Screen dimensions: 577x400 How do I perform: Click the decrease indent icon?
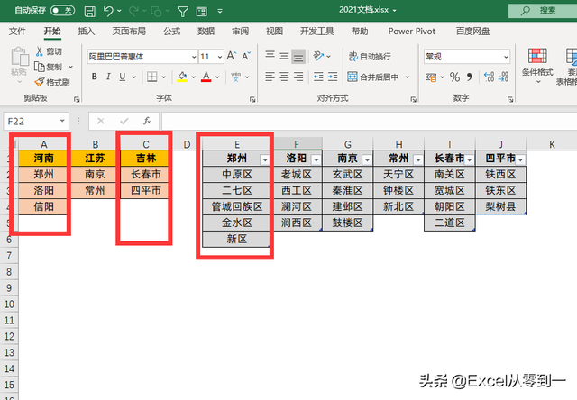pos(318,77)
